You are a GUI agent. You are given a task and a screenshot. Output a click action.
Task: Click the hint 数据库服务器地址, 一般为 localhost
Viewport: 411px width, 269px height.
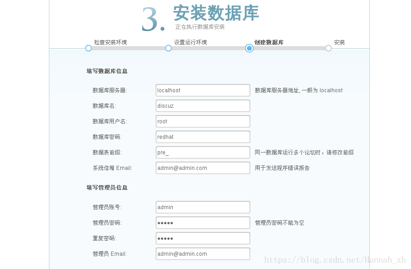click(299, 90)
